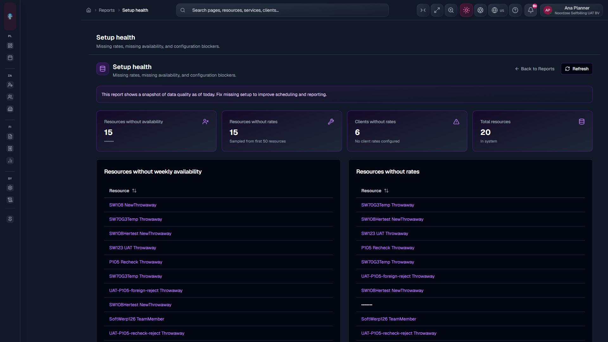Open UAT-P105-foreign-reject Throwaway in availability list

(146, 290)
